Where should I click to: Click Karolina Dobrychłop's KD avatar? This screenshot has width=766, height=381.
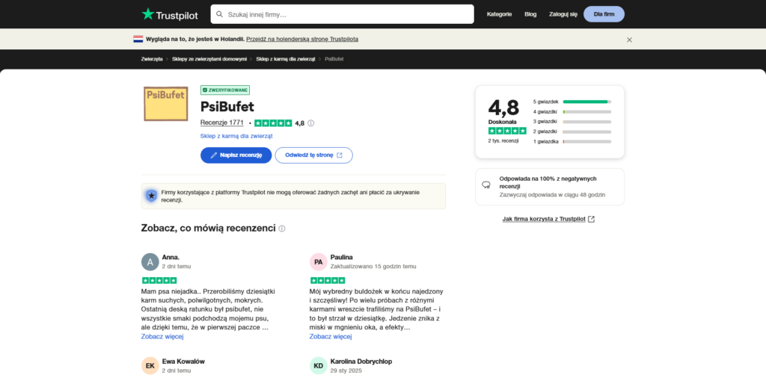319,365
